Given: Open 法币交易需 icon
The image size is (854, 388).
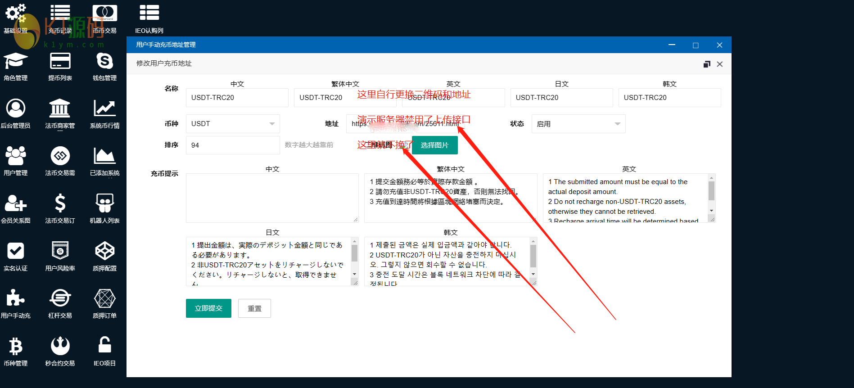Looking at the screenshot, I should 60,156.
